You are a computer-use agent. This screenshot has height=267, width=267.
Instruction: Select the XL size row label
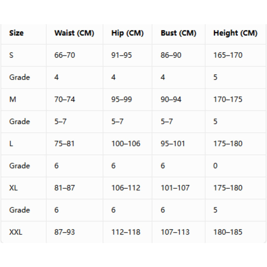(x=13, y=188)
